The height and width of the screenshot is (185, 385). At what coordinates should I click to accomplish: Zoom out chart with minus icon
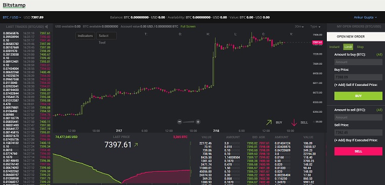pyautogui.click(x=180, y=122)
